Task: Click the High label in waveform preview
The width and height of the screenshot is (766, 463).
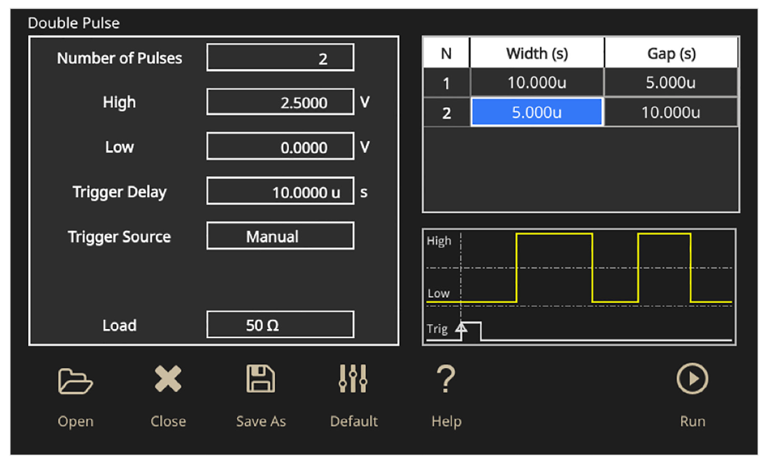Action: tap(439, 241)
